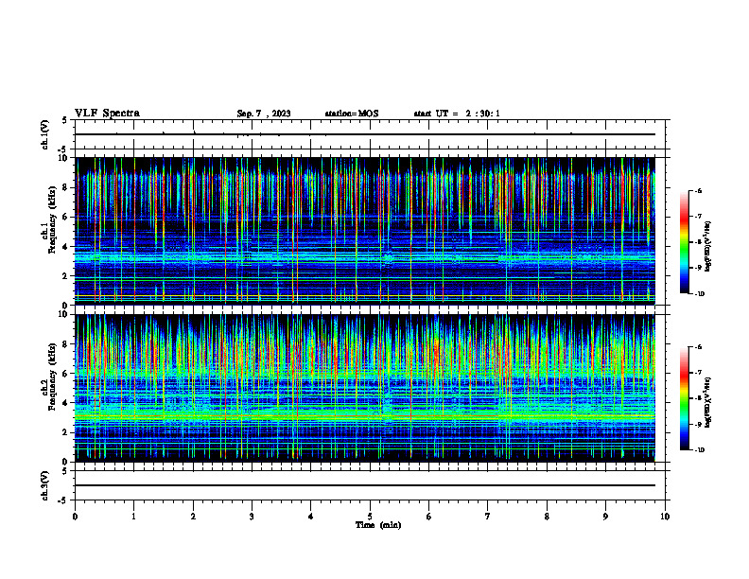The width and height of the screenshot is (749, 579).
Task: Click the "-10" value on ch.1 colorbar
Action: [699, 294]
